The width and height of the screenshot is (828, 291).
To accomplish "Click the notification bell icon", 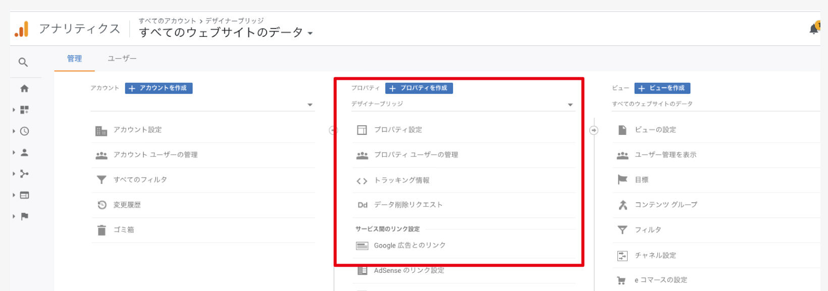I will (x=814, y=29).
